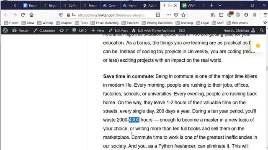Open the Firefox hamburger menu

[x=265, y=15]
